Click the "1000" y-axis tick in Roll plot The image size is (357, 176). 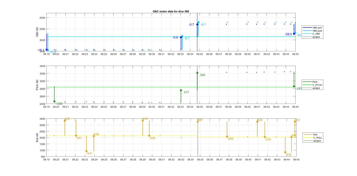point(42,150)
